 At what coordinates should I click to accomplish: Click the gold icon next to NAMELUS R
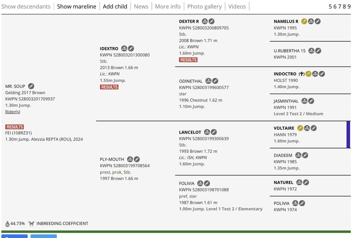304,21
